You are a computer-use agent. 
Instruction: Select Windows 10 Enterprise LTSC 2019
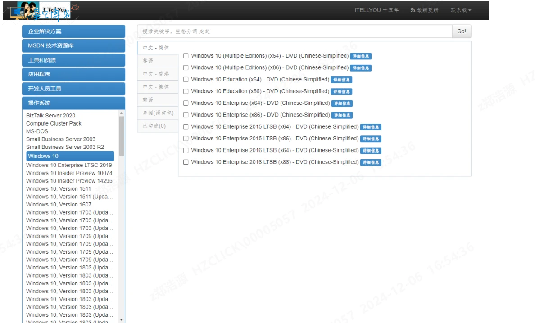coord(69,165)
